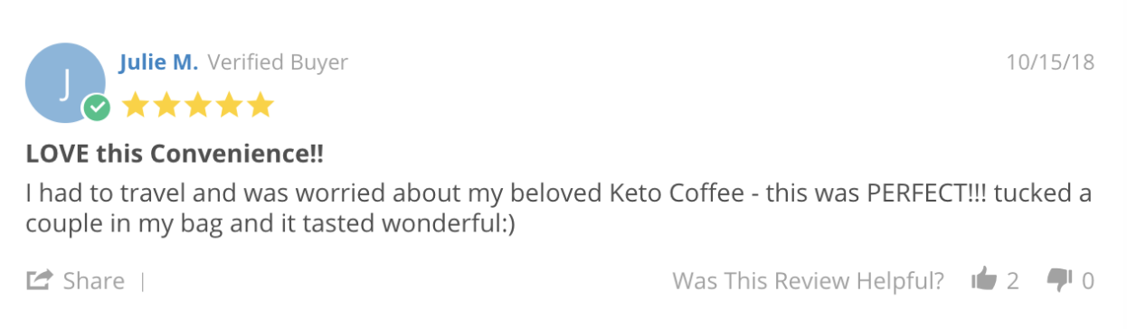Click the fifth yellow star
The width and height of the screenshot is (1127, 329).
coord(260,105)
